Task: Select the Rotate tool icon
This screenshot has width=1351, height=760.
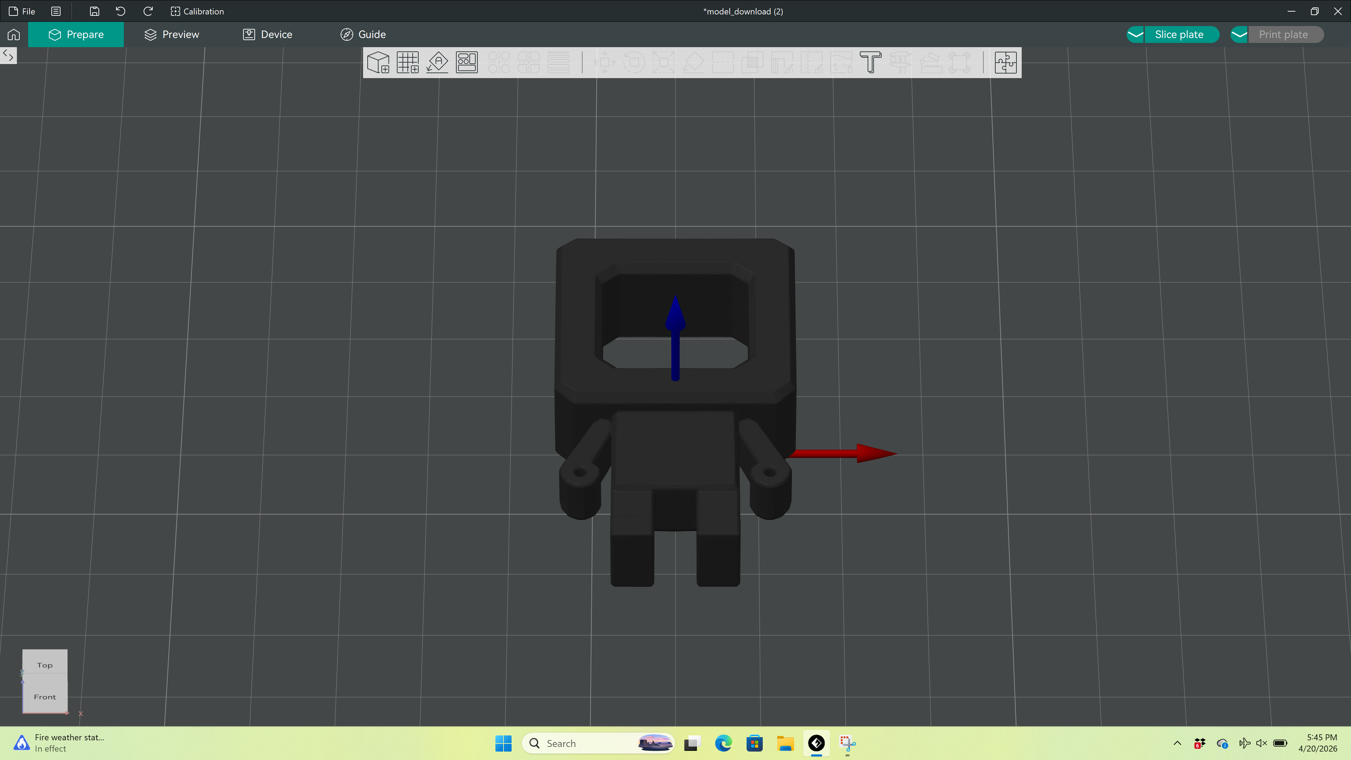Action: [634, 62]
